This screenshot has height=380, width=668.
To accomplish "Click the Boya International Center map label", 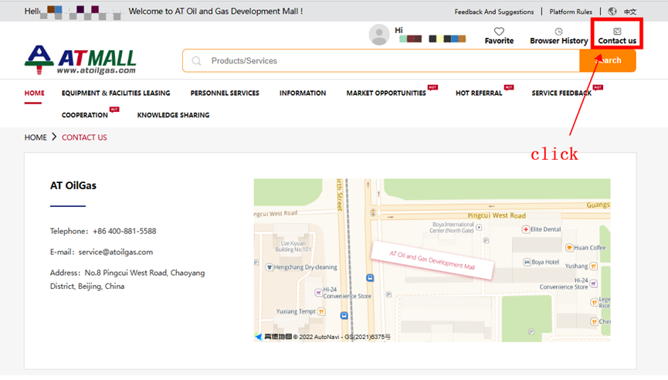I will 452,228.
